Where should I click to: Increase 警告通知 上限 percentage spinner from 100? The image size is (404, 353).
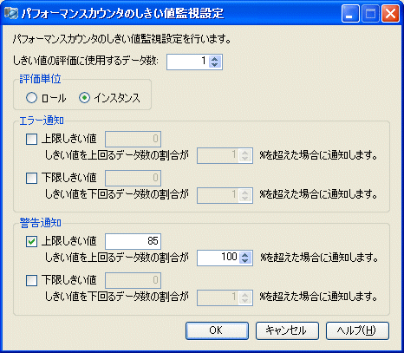(245, 255)
